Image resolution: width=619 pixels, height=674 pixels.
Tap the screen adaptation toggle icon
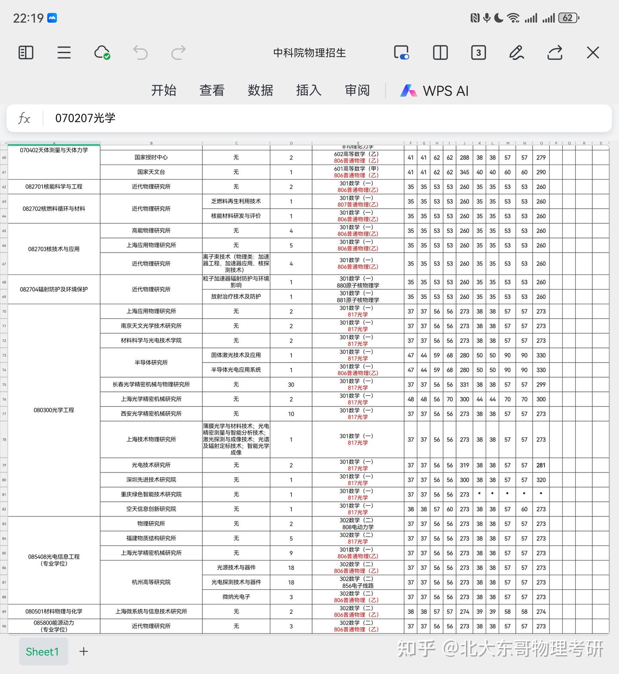(402, 52)
